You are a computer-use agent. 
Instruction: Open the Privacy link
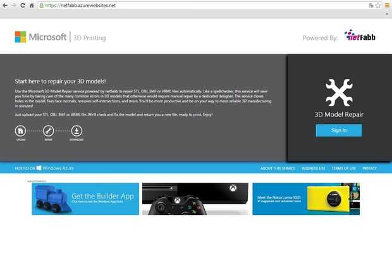coord(369,169)
